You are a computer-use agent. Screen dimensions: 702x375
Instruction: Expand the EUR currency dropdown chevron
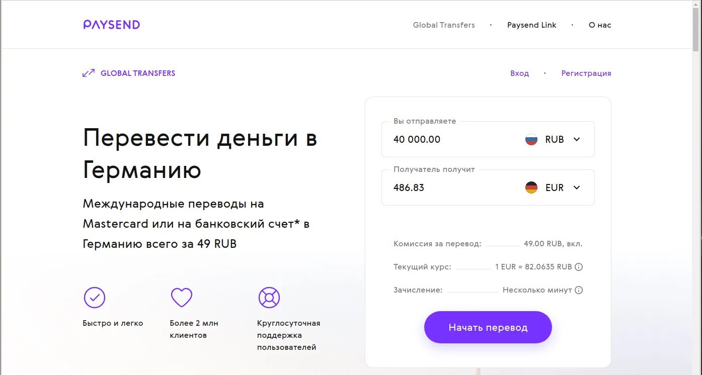tap(577, 187)
